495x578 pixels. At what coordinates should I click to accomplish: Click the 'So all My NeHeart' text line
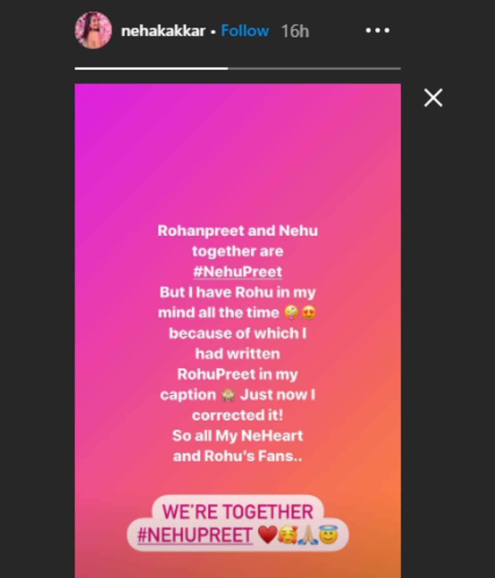(x=238, y=436)
